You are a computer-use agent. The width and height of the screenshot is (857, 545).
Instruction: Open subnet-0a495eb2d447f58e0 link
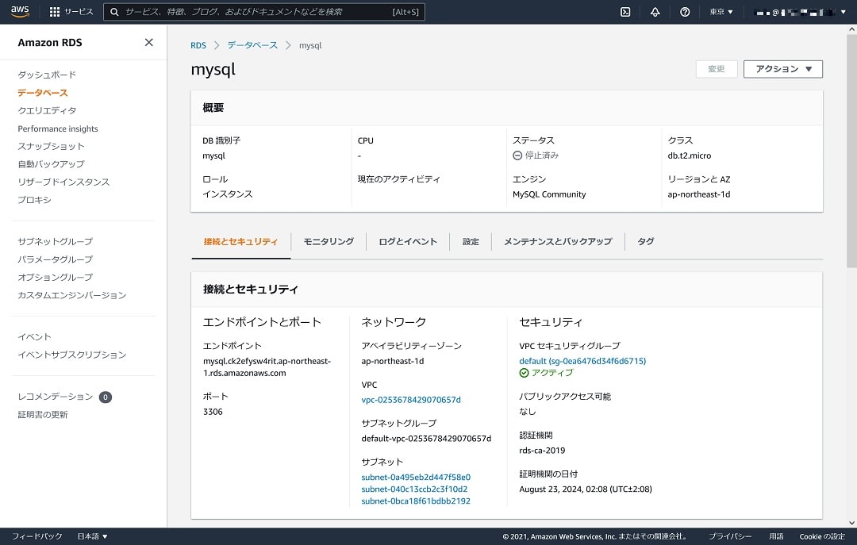[x=416, y=478]
